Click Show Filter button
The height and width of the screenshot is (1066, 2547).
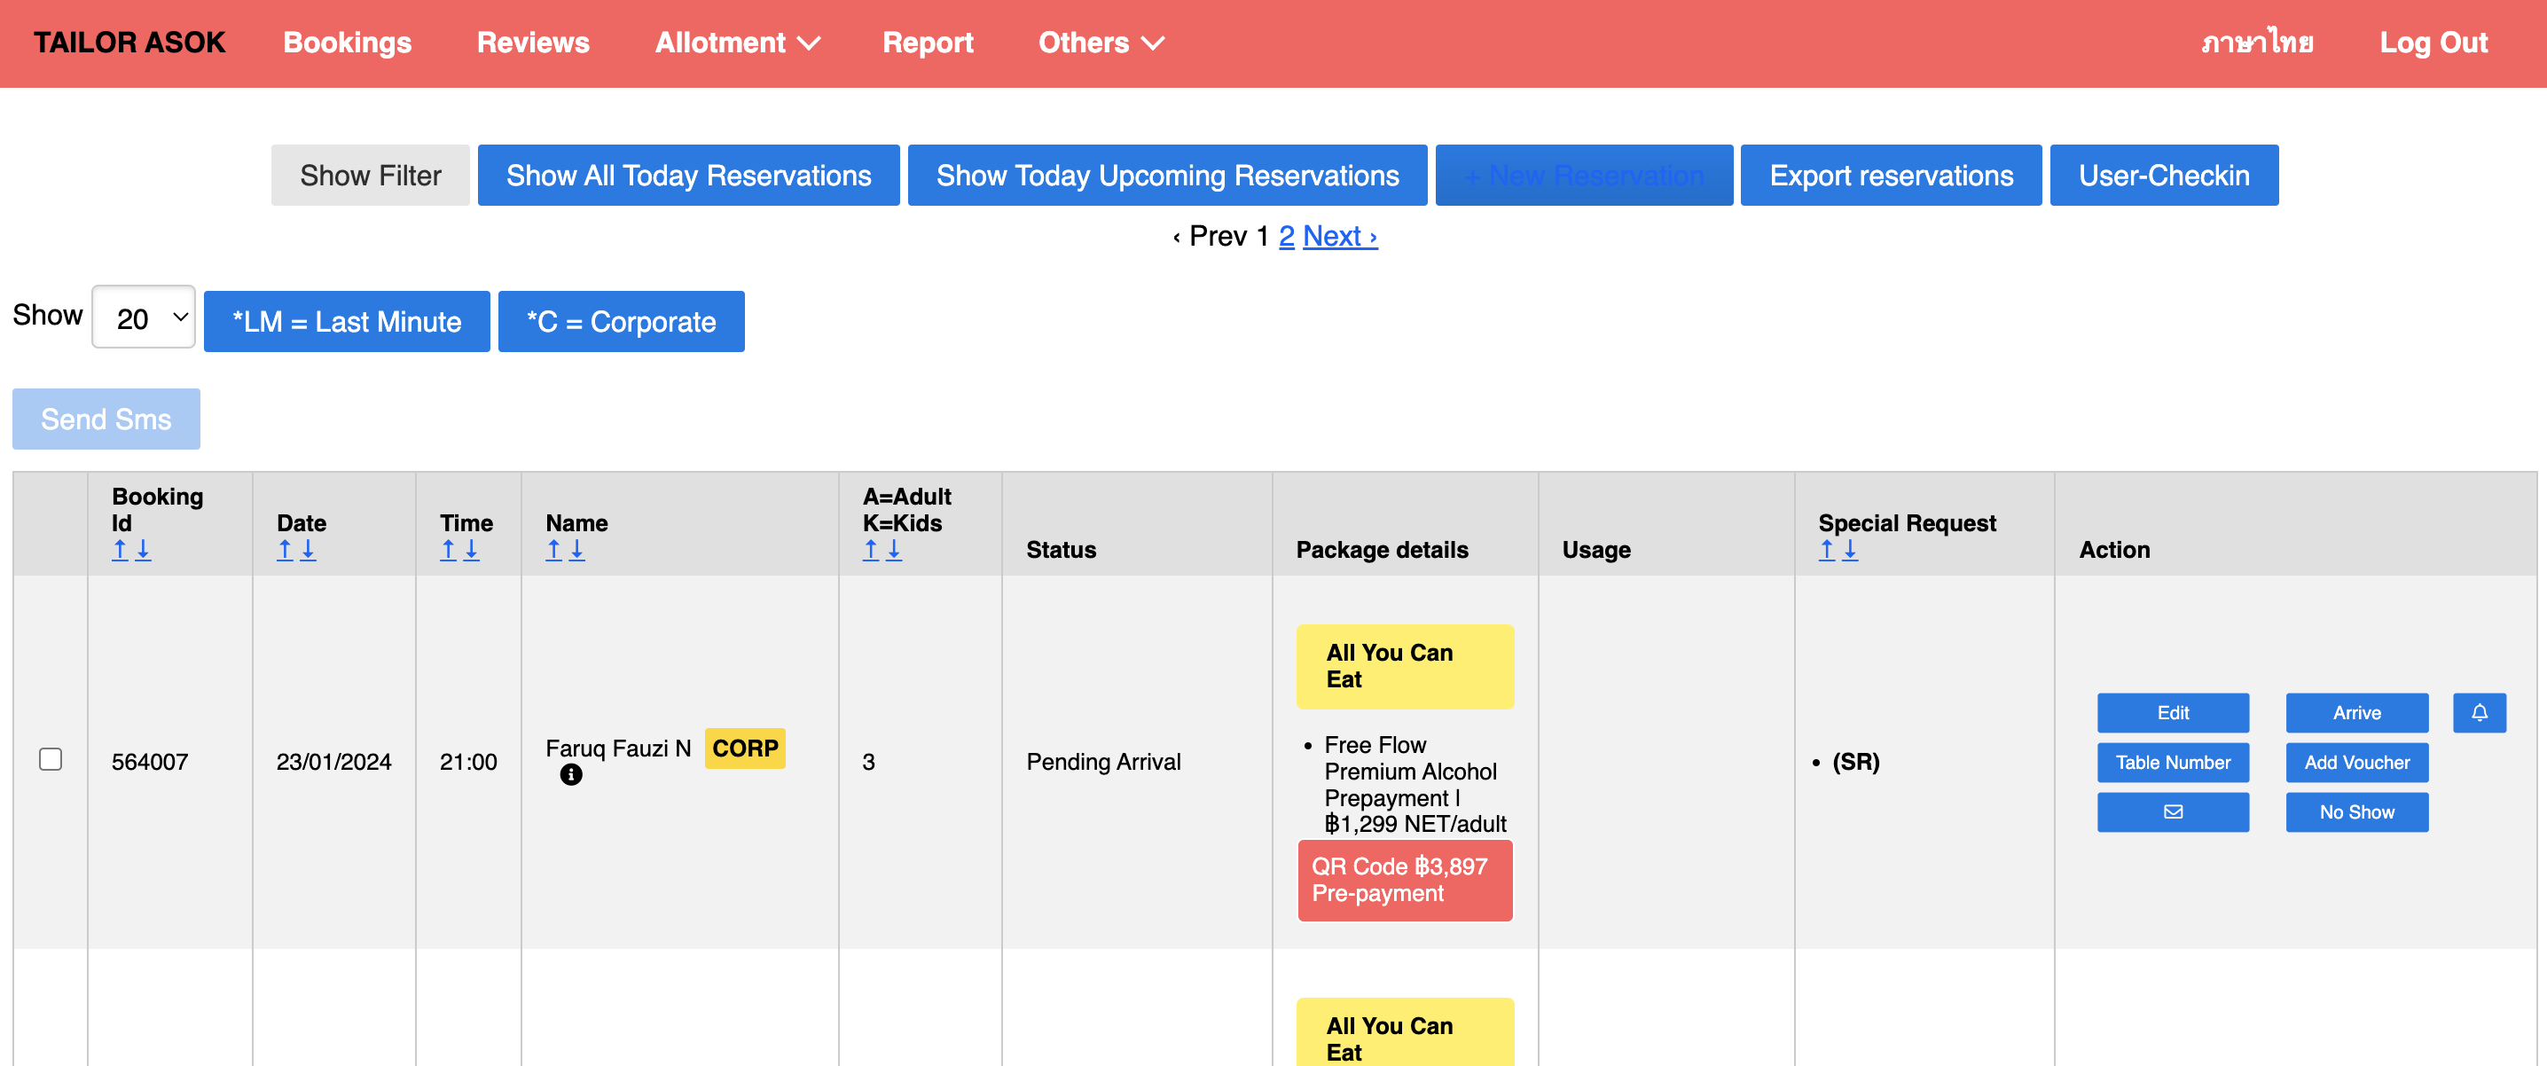click(x=370, y=175)
